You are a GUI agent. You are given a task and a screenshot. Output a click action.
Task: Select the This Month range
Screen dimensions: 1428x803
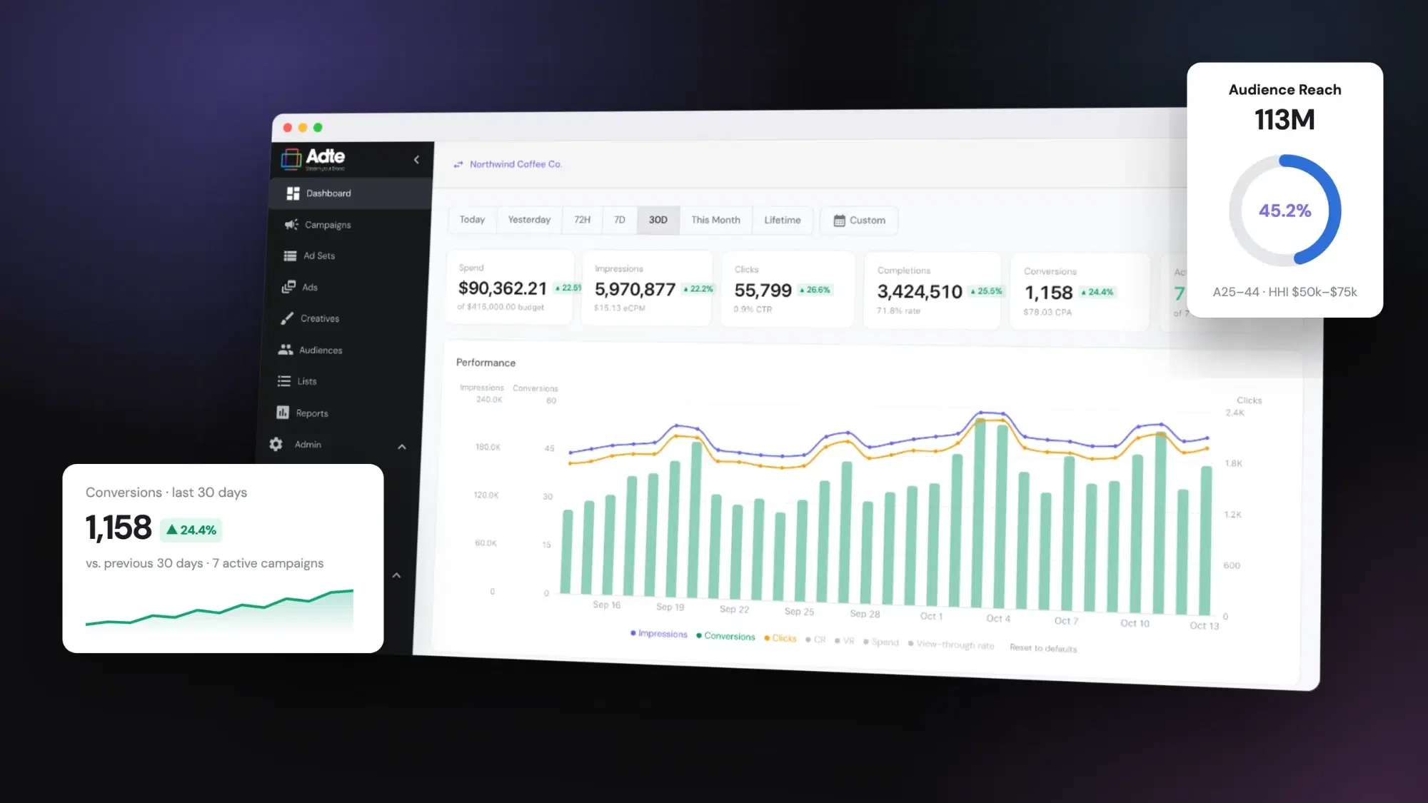click(715, 220)
